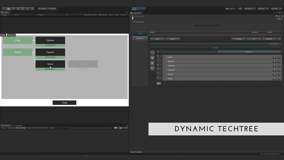Click the Config button
This screenshot has height=160, width=284.
coord(239,39)
